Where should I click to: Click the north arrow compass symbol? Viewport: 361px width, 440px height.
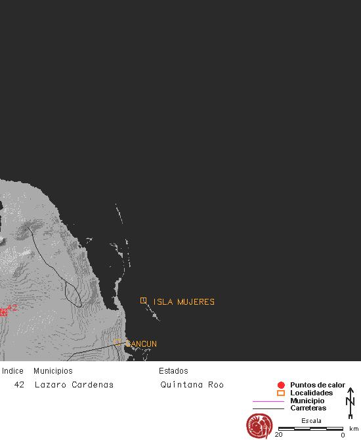pyautogui.click(x=350, y=403)
